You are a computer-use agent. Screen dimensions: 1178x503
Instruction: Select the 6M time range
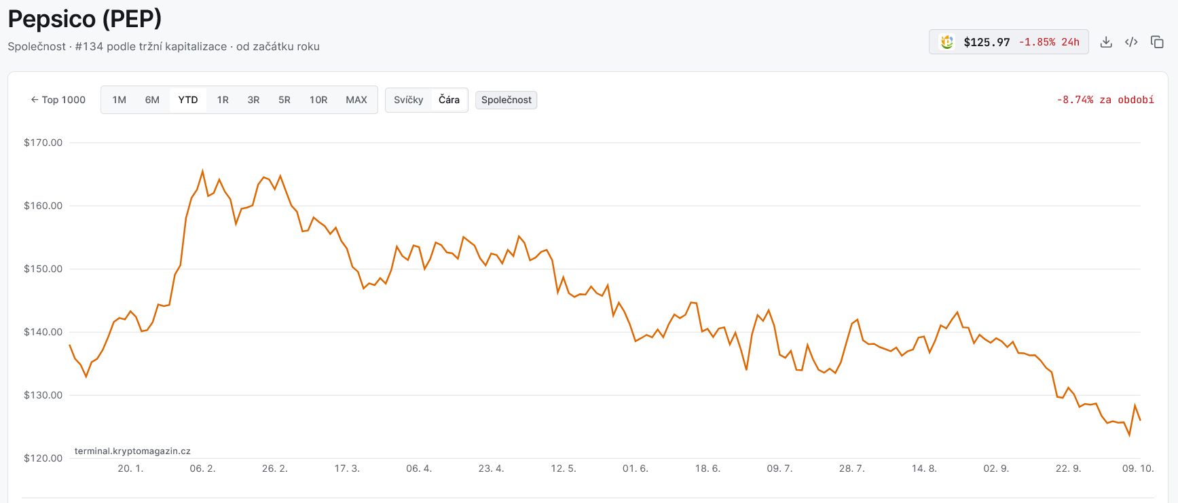152,100
